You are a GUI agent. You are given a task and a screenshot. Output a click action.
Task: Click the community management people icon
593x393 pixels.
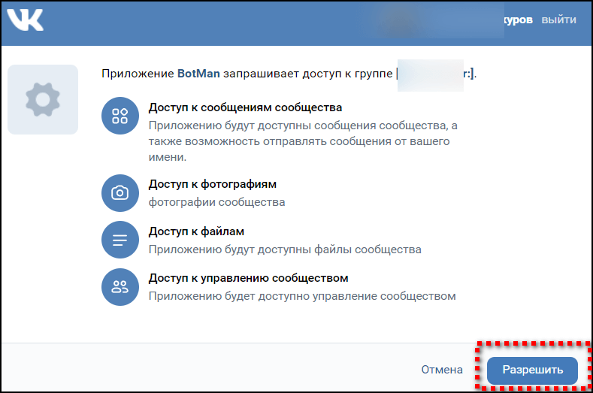click(x=120, y=286)
